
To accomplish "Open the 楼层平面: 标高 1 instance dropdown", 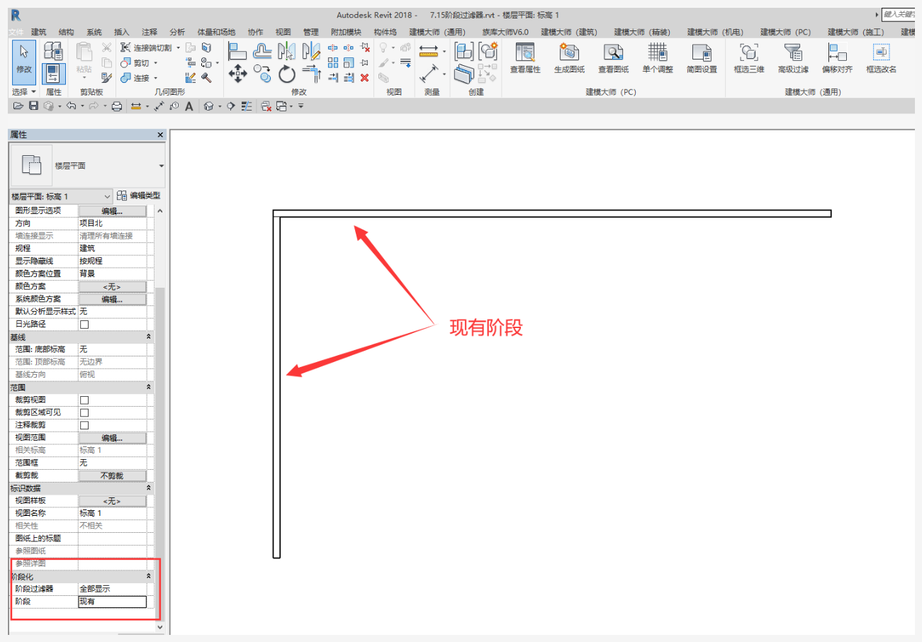I will coord(62,196).
